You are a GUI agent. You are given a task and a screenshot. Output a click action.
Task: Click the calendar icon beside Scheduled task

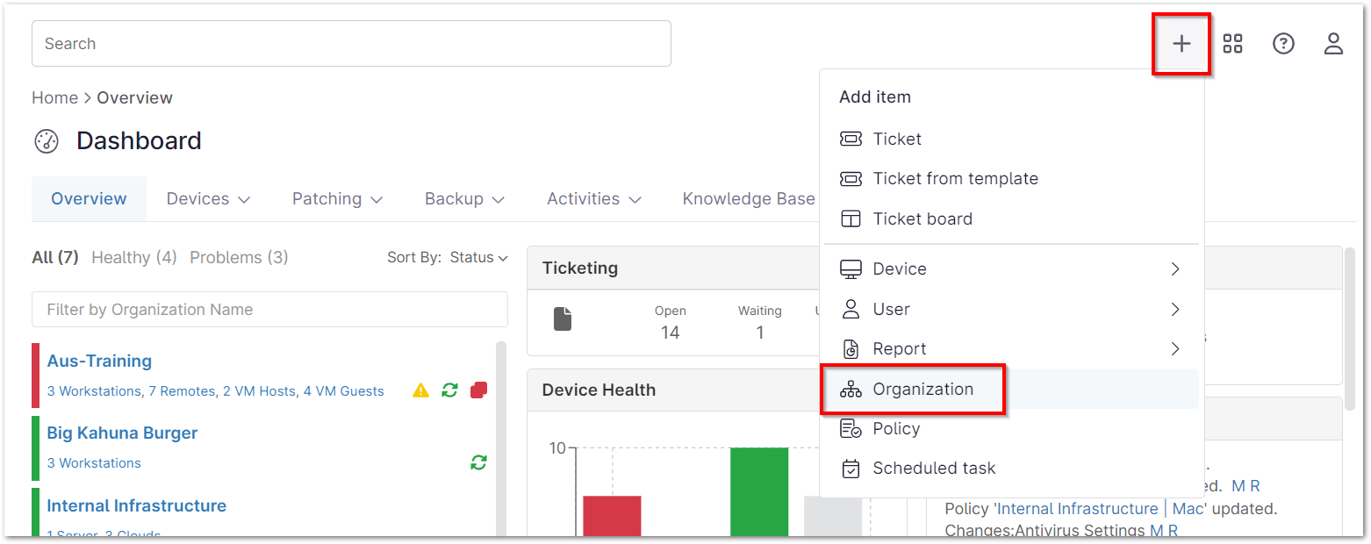click(x=851, y=469)
